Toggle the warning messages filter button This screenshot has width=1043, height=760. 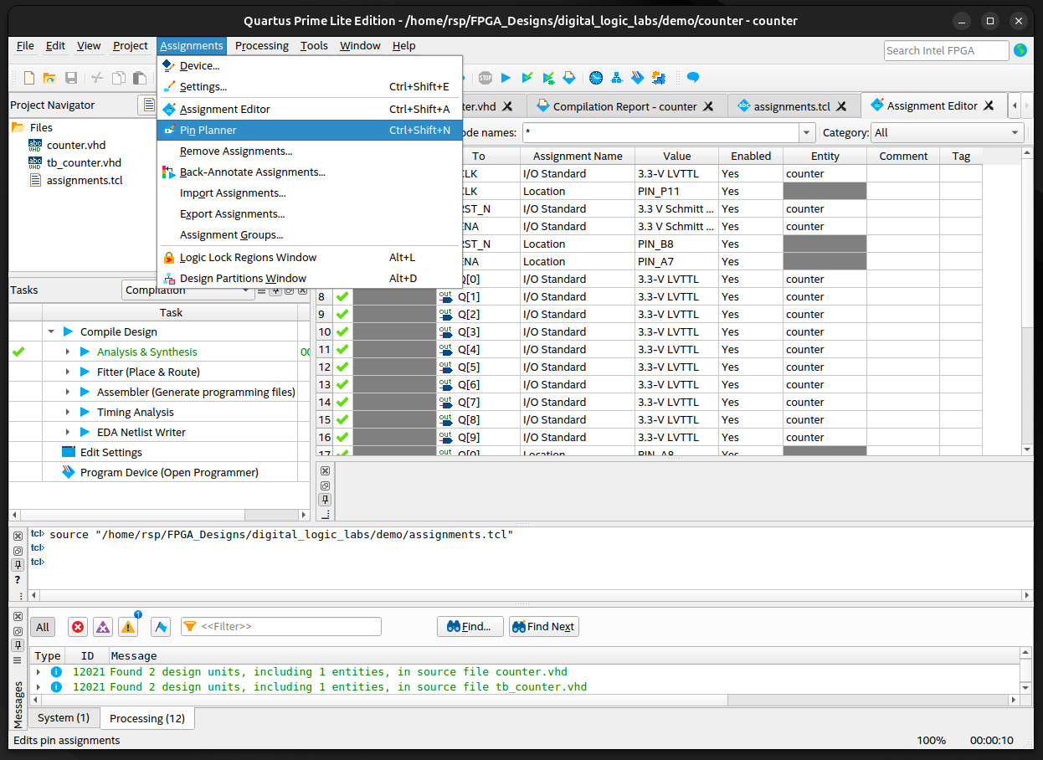point(128,627)
